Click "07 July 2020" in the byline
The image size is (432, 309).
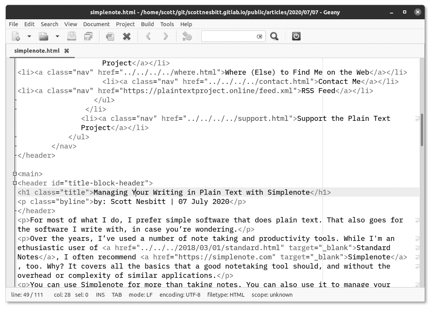click(204, 202)
